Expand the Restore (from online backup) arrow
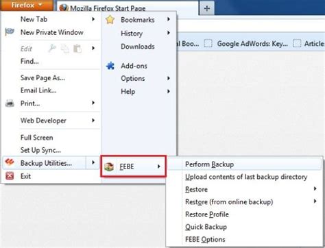Viewport: 325px width, 248px height. 315,201
